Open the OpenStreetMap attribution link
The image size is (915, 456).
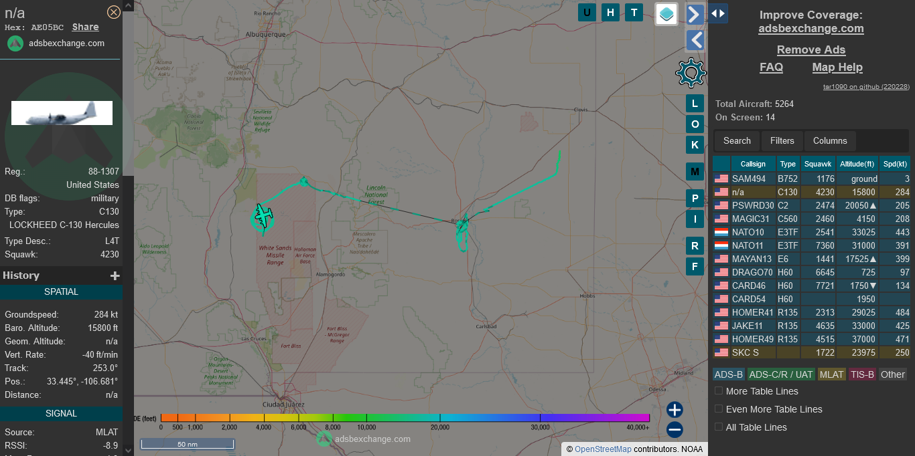click(x=603, y=449)
